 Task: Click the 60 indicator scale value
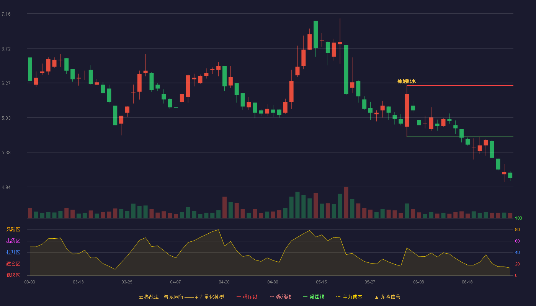coord(517,241)
